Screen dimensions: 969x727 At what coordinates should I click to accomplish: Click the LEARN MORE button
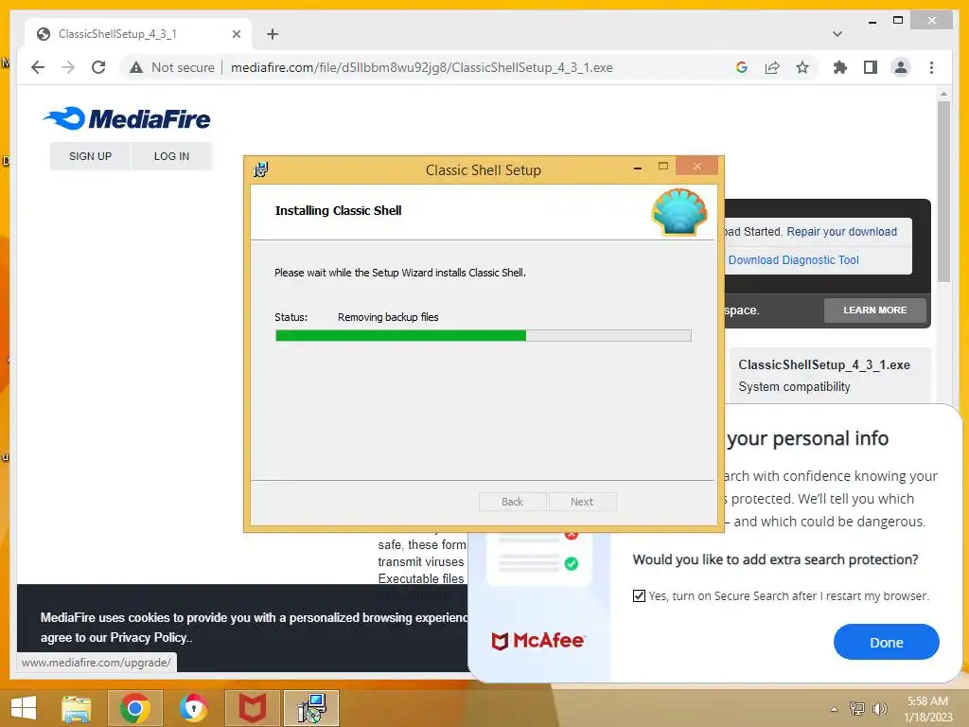click(874, 310)
